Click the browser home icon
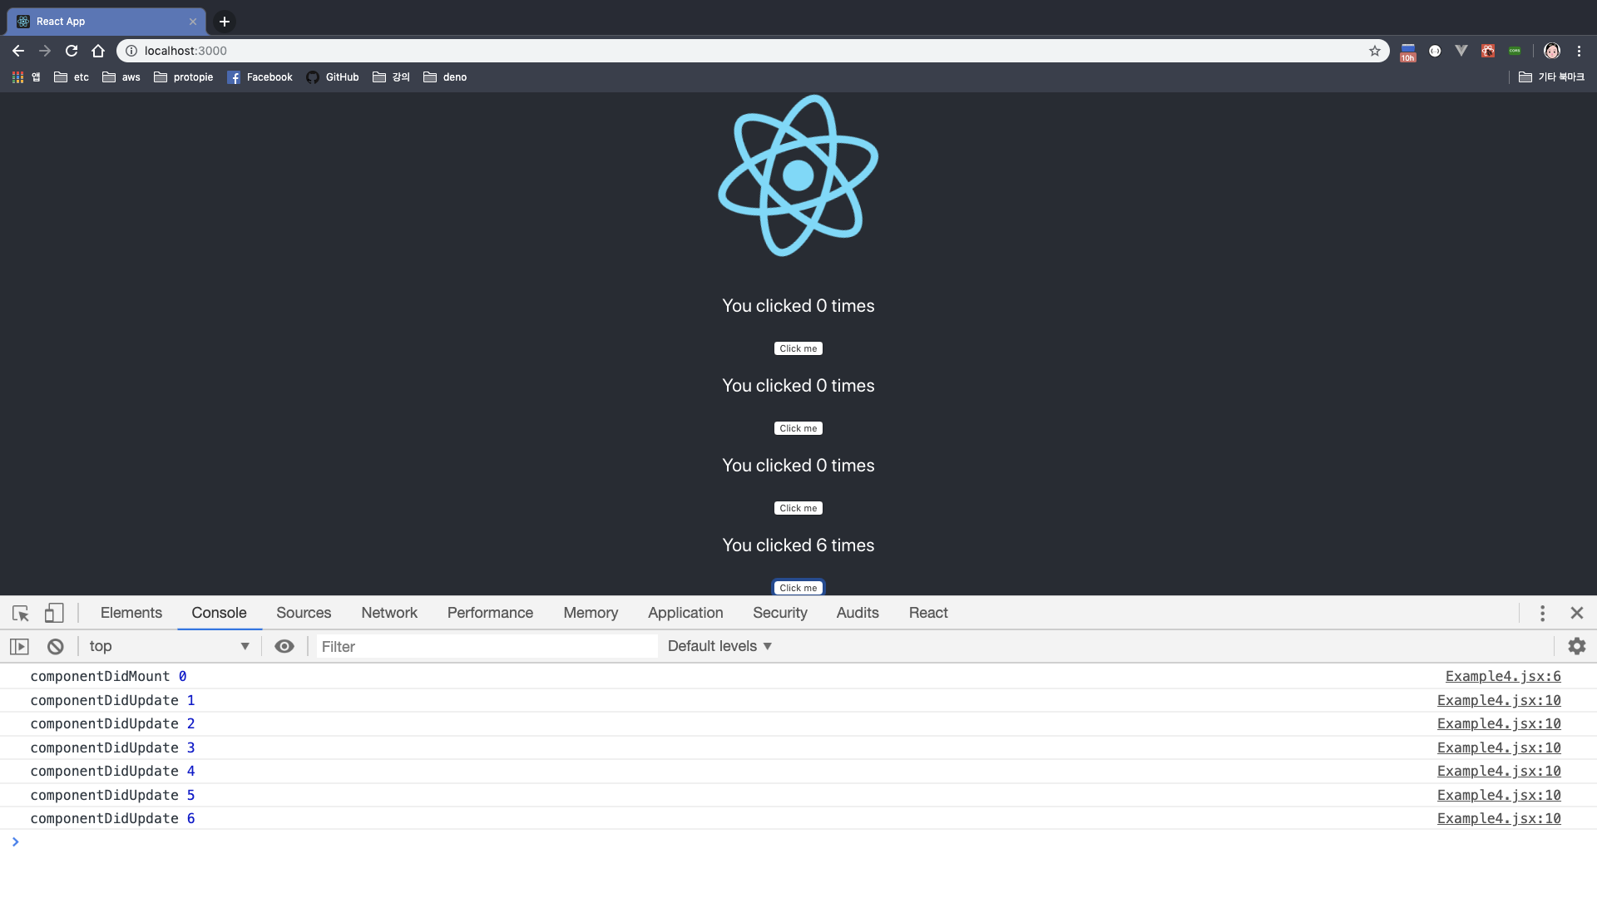The image size is (1597, 898). point(98,51)
